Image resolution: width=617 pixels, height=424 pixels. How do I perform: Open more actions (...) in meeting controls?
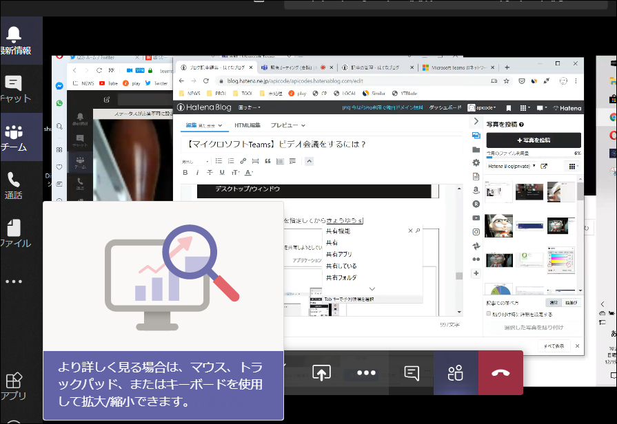(x=365, y=372)
